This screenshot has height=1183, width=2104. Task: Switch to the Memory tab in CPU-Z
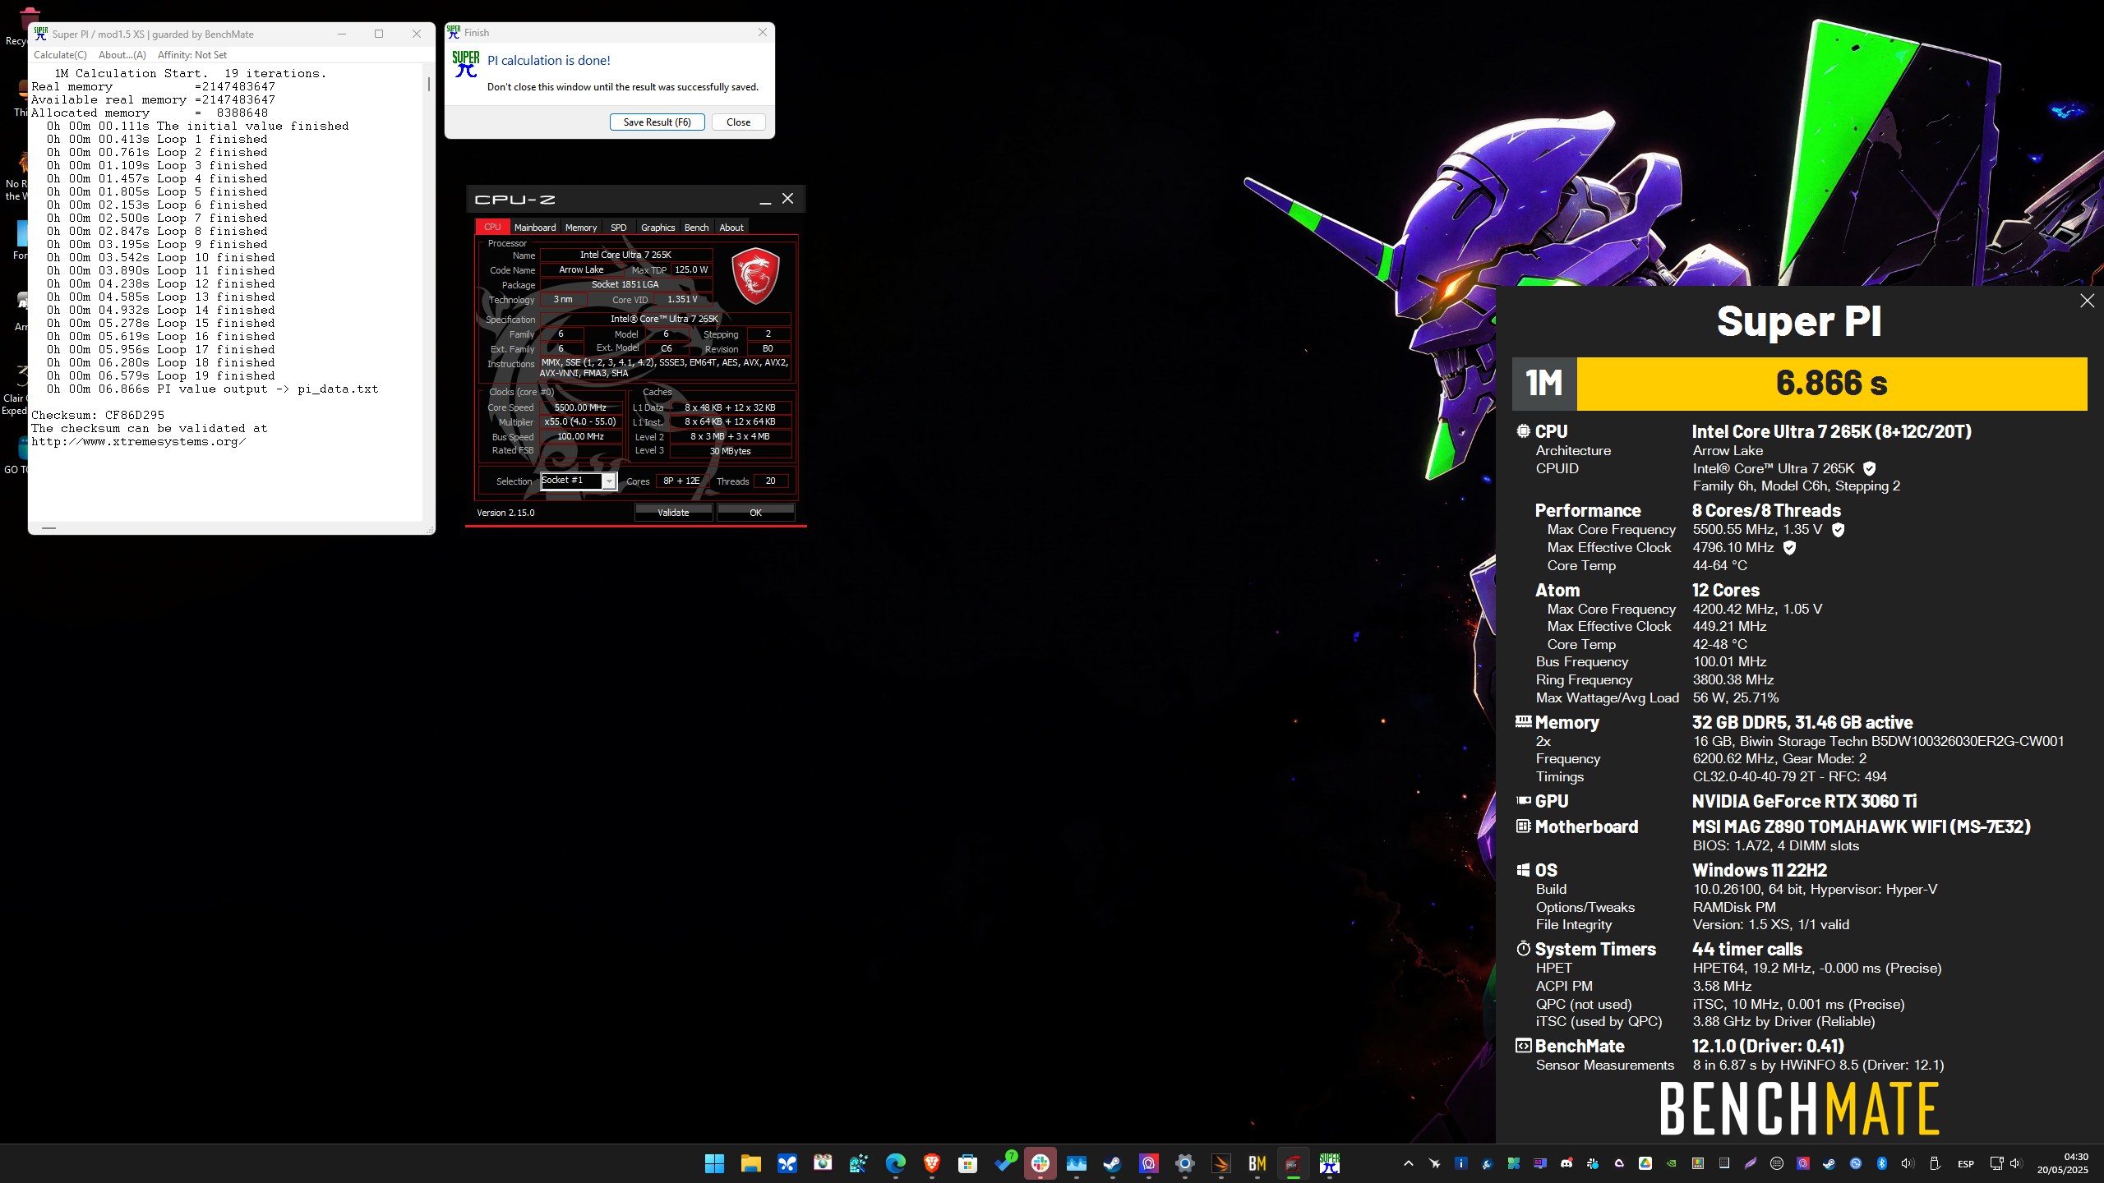coord(581,228)
